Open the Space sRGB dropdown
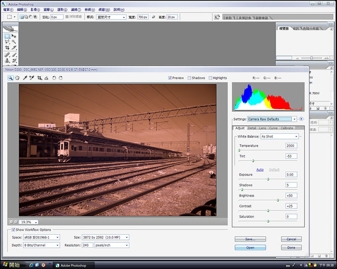337x269 pixels. pyautogui.click(x=42, y=237)
